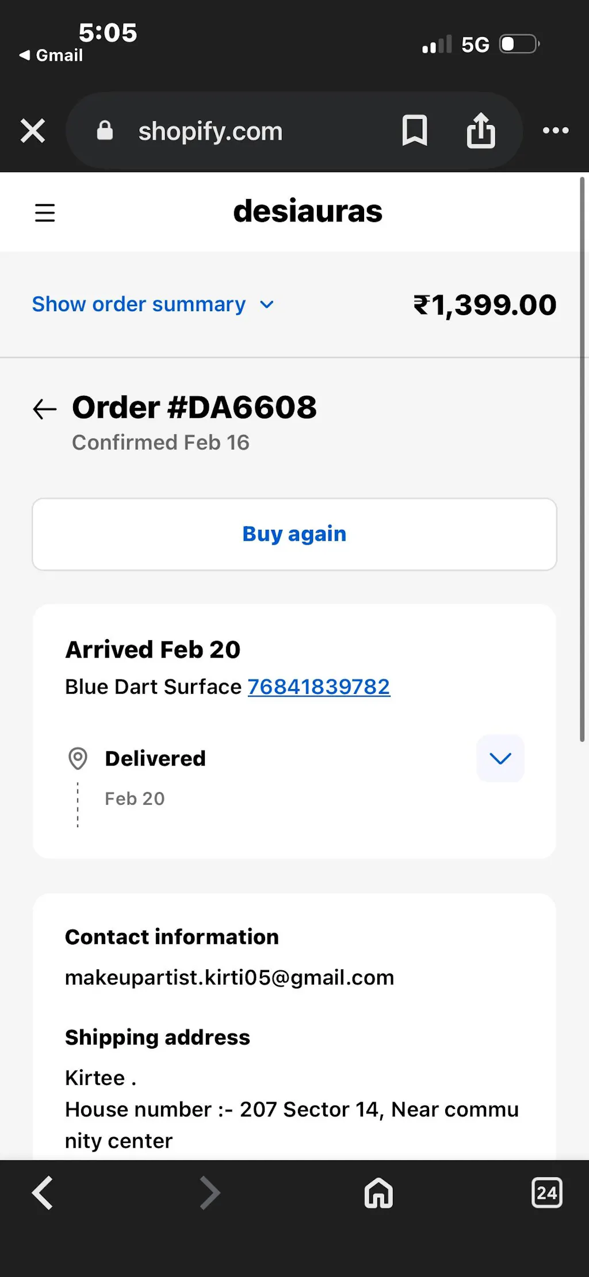Open the tabs switcher showing 24
589x1277 pixels.
(546, 1193)
